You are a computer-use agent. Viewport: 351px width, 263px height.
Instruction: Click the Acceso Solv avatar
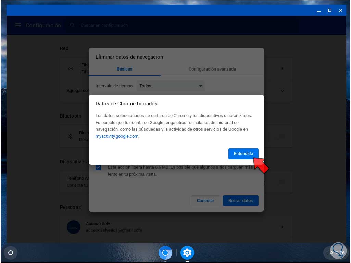(x=73, y=227)
